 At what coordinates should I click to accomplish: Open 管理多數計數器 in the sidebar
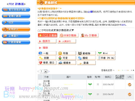click(16, 10)
